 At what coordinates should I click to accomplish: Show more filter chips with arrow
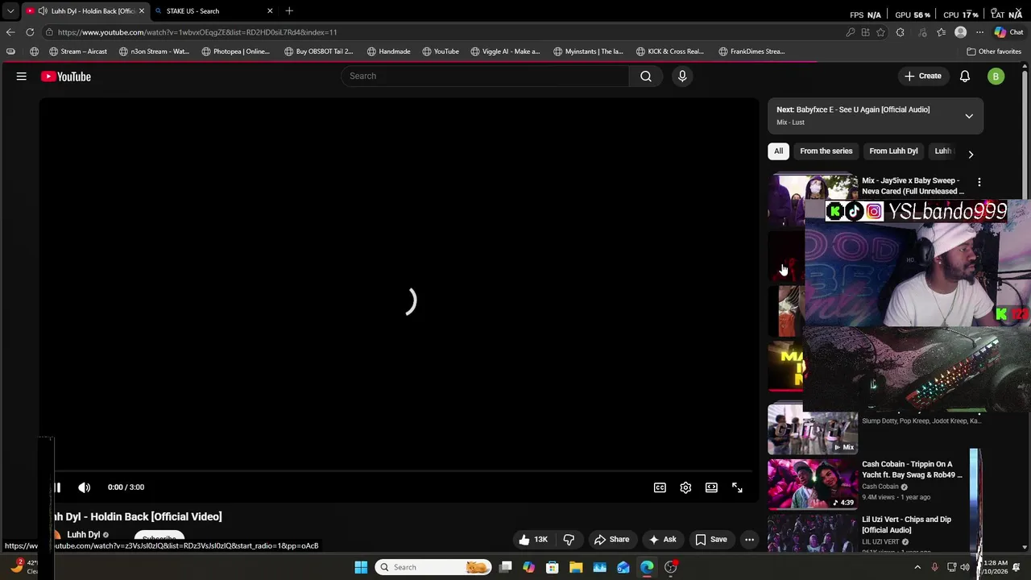[x=971, y=155]
